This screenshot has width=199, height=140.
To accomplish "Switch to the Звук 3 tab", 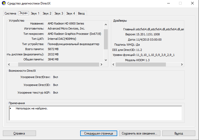I will 59,13.
